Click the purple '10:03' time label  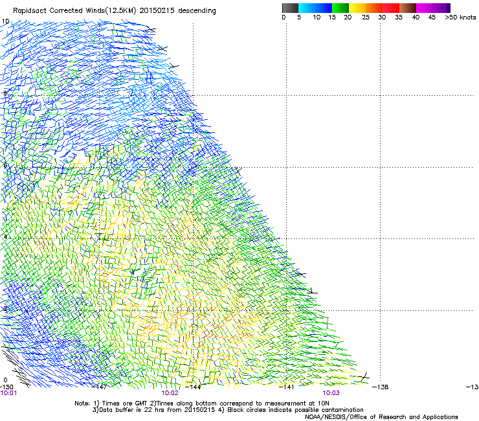point(331,393)
